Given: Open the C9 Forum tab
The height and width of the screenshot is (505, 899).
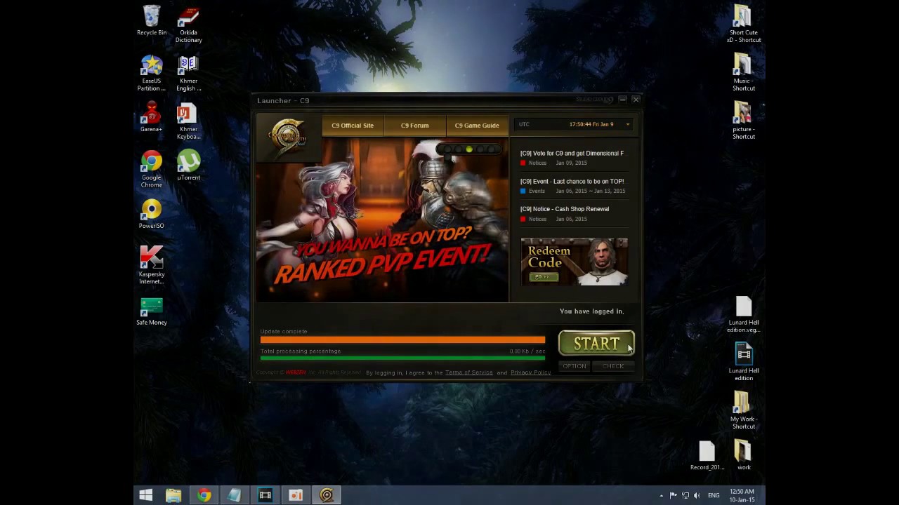Looking at the screenshot, I should [414, 126].
